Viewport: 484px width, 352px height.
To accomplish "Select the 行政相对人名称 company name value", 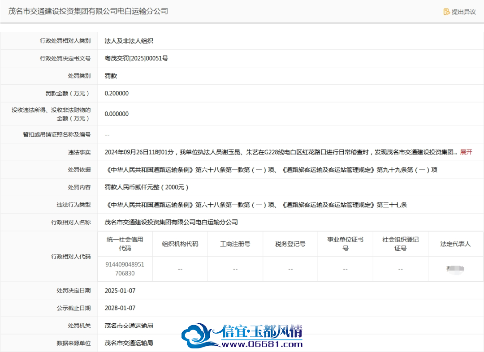I will point(171,222).
